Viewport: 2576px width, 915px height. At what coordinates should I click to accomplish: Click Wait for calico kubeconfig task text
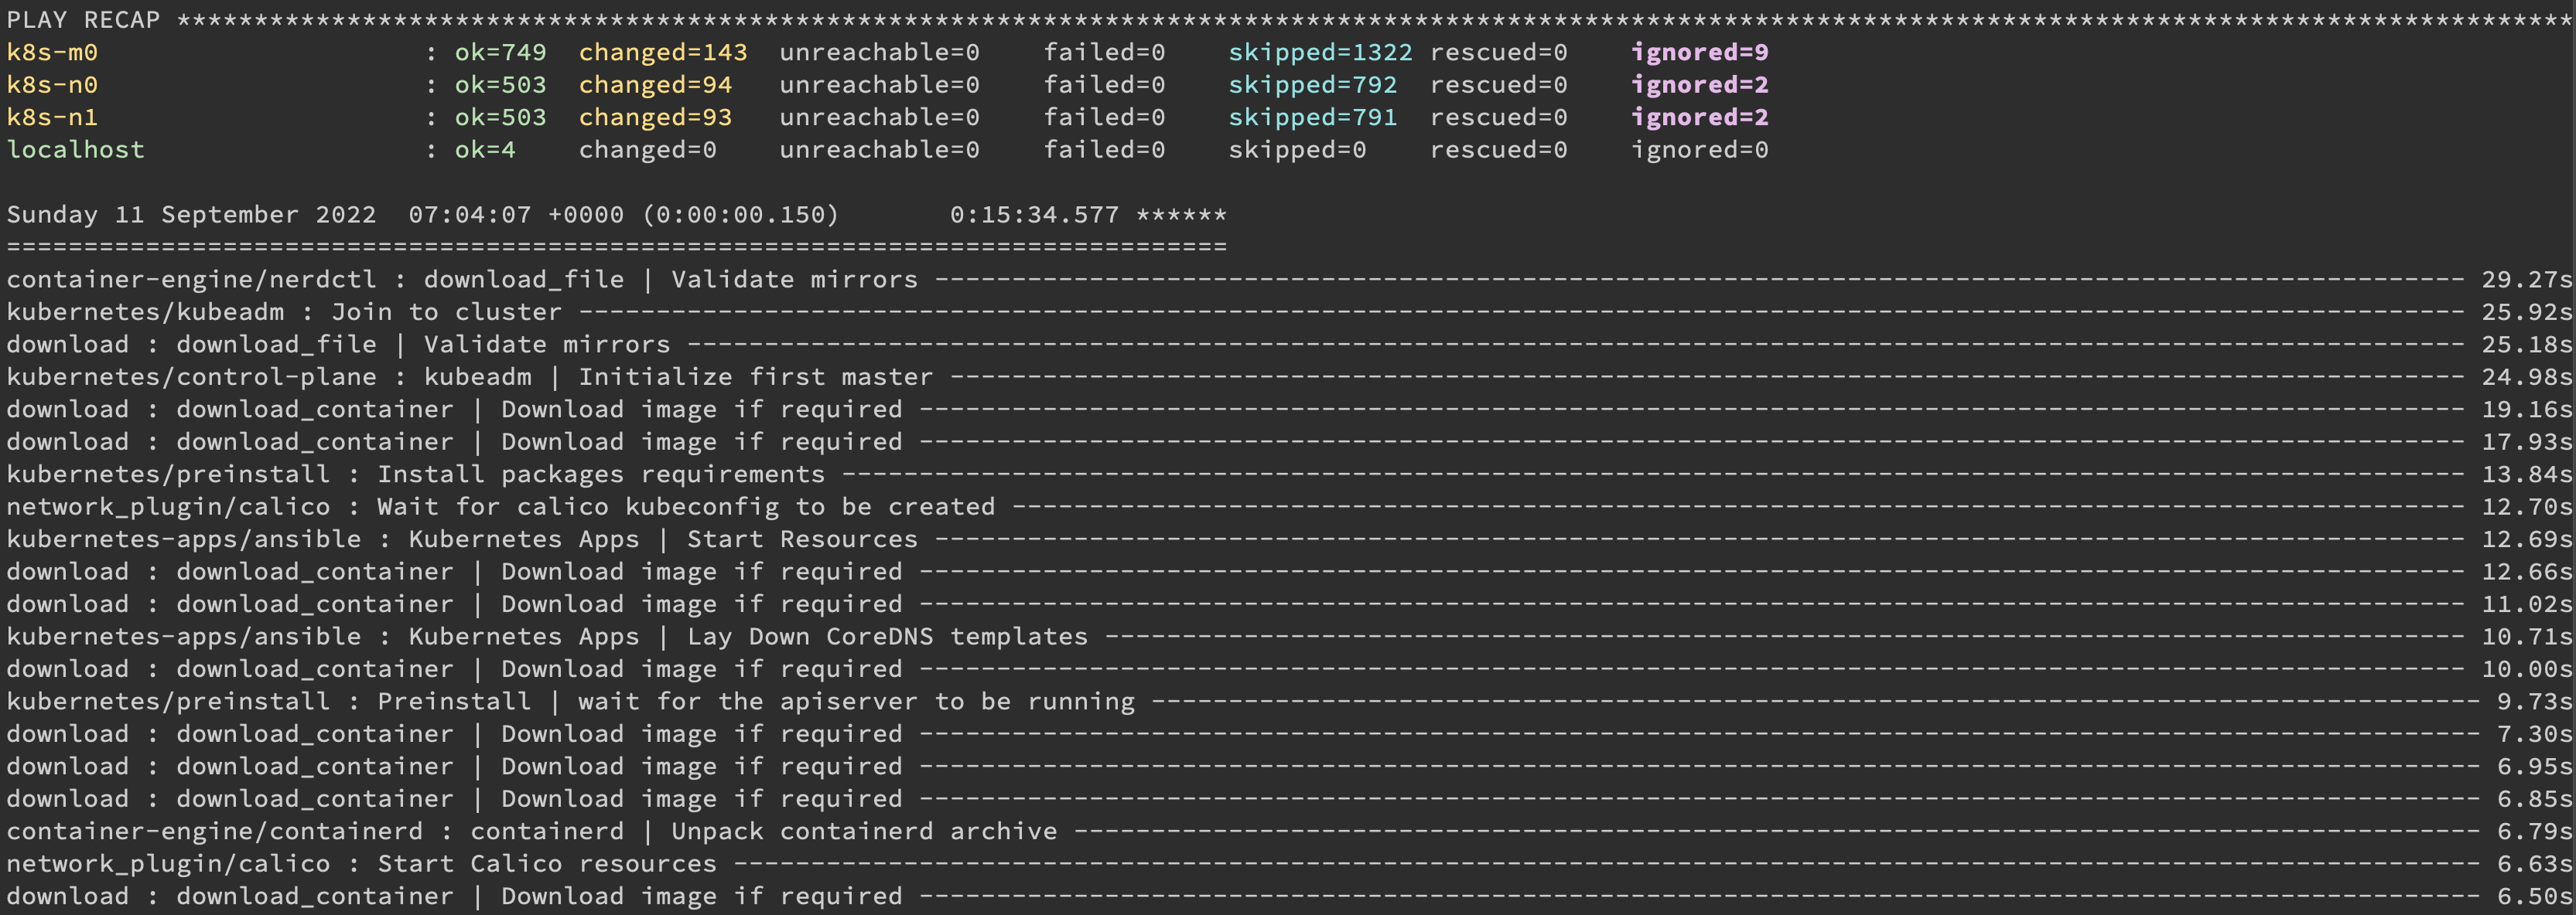(x=686, y=506)
